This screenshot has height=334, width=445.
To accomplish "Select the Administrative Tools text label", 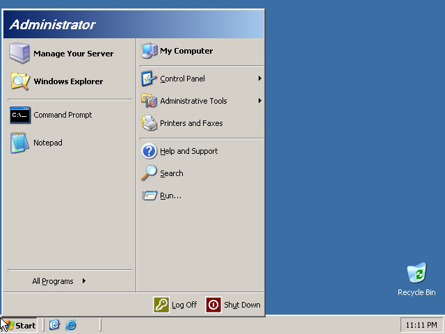I will tap(193, 101).
